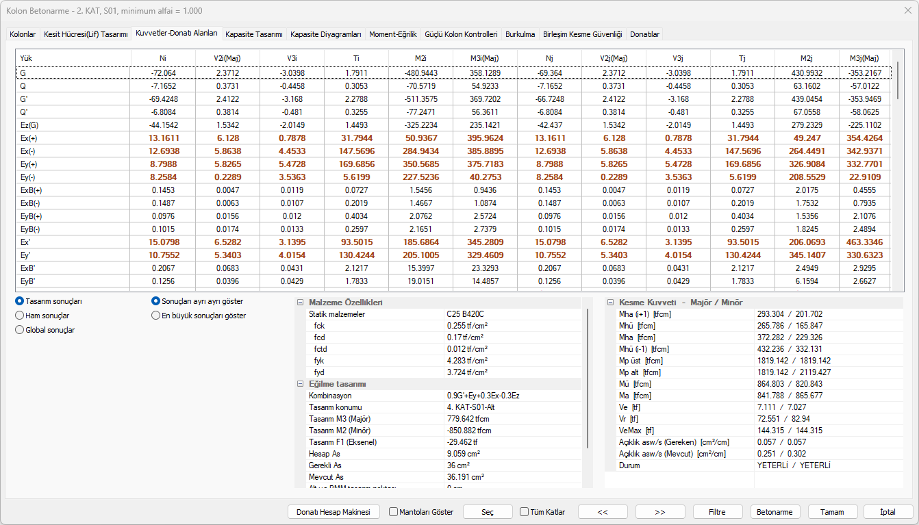Collapse the Eğilme tasarımı section
The height and width of the screenshot is (525, 919).
[300, 384]
